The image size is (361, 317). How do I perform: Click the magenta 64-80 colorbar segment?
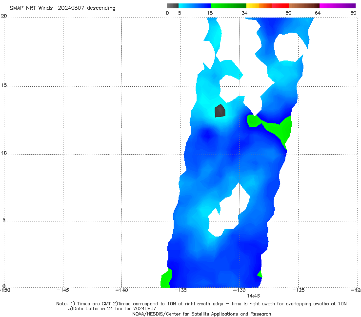point(338,6)
